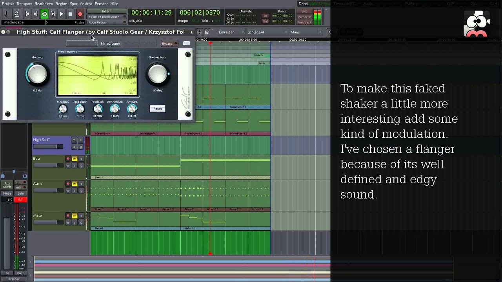Unmute the Bass track
Viewport: 502px width, 282px height.
point(75,159)
